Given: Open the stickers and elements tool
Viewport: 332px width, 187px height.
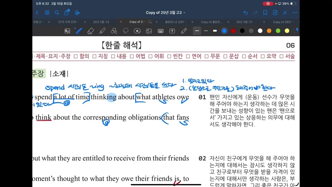Looking at the screenshot, I should pyautogui.click(x=137, y=31).
